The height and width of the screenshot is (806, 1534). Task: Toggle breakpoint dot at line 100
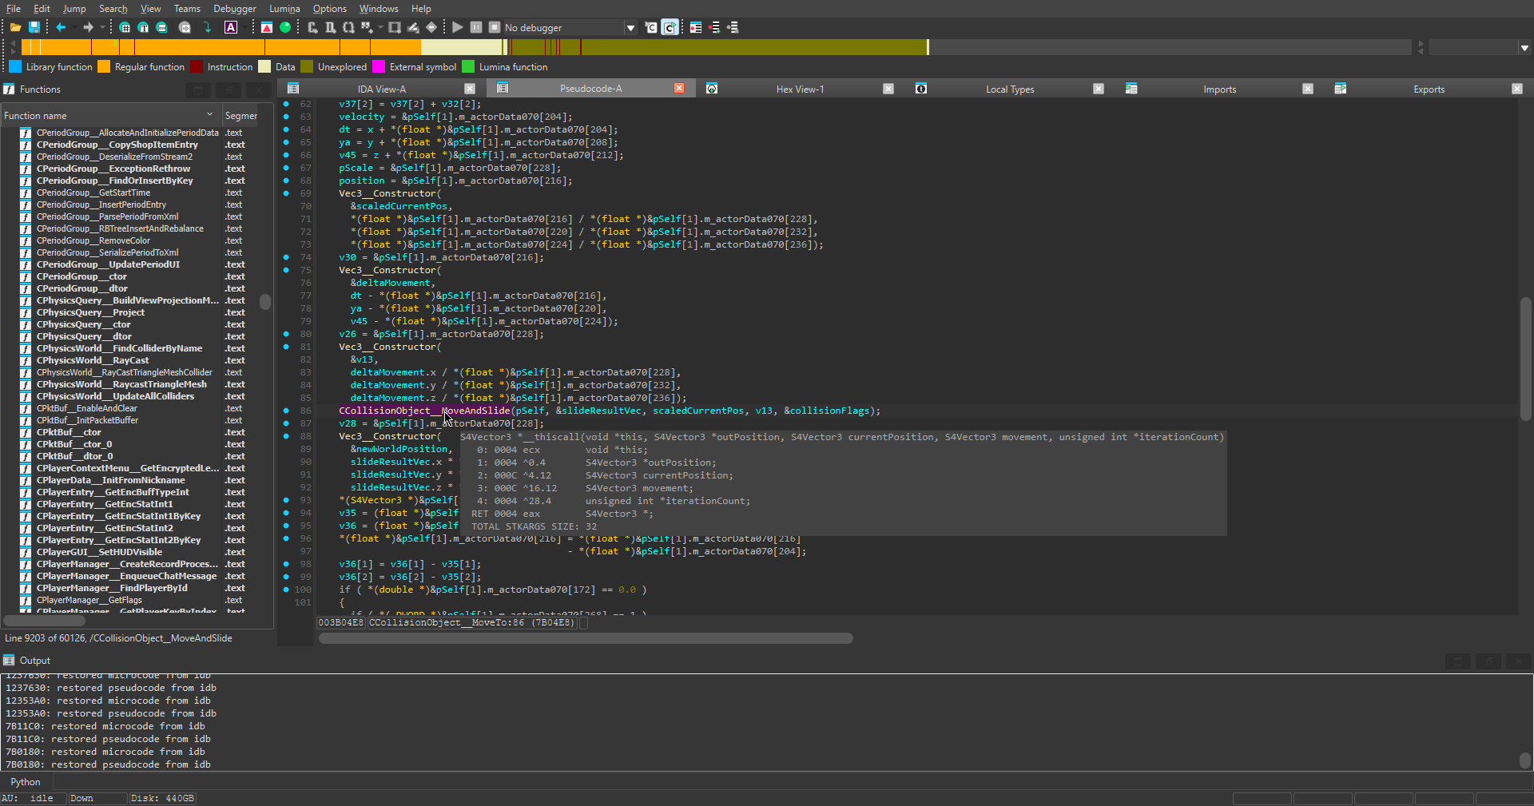(286, 590)
